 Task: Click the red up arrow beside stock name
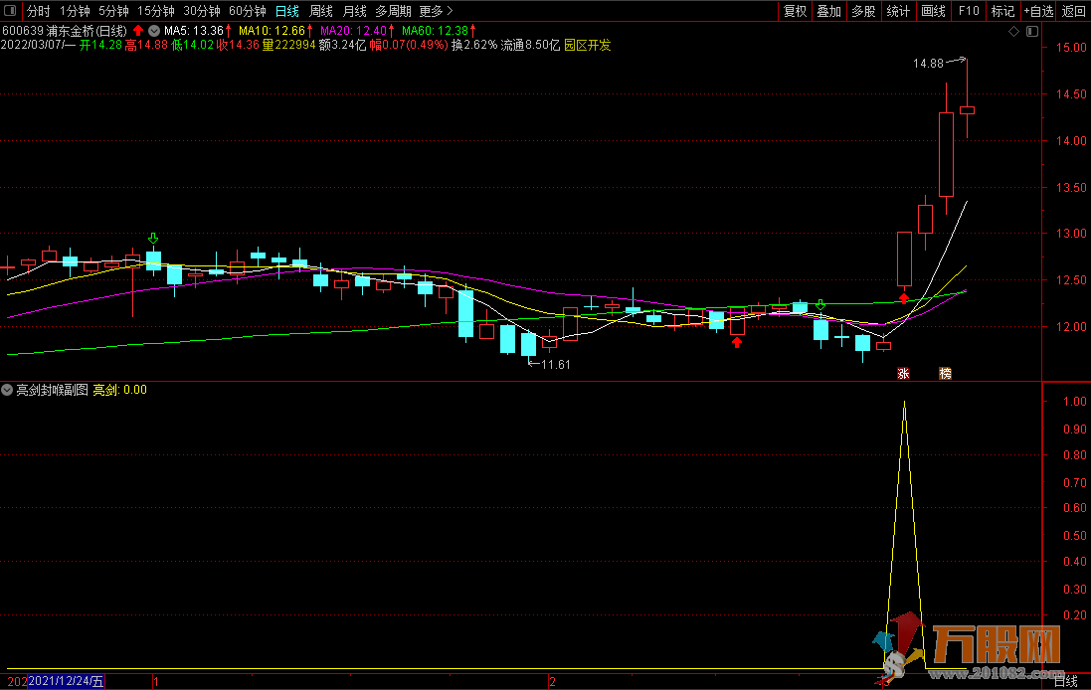[x=138, y=31]
